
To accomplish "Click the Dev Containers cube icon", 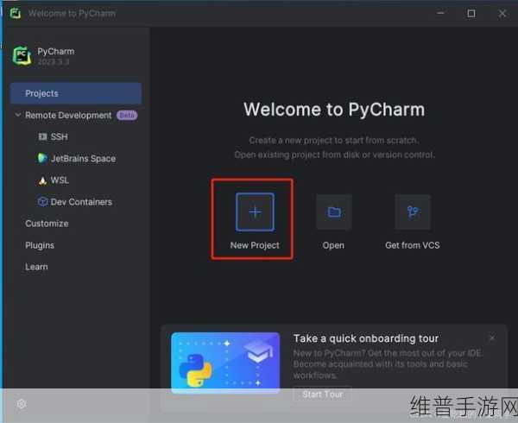I will (x=42, y=202).
